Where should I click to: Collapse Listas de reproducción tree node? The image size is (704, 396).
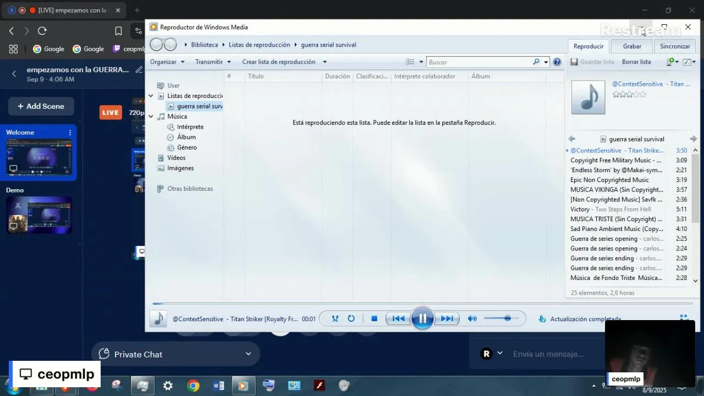point(151,96)
